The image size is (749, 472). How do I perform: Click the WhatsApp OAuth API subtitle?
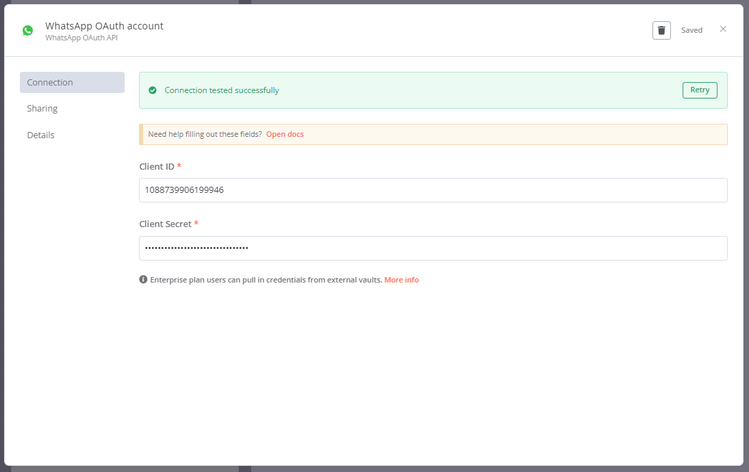coord(81,38)
